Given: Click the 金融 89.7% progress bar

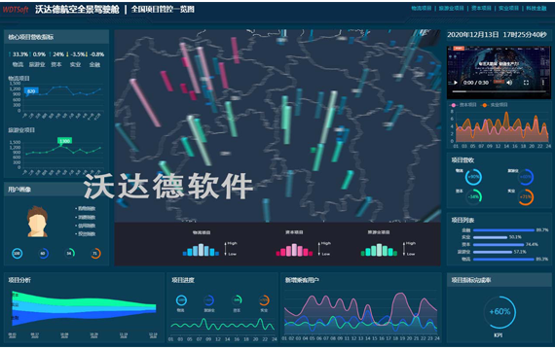Looking at the screenshot, I should pyautogui.click(x=503, y=230).
